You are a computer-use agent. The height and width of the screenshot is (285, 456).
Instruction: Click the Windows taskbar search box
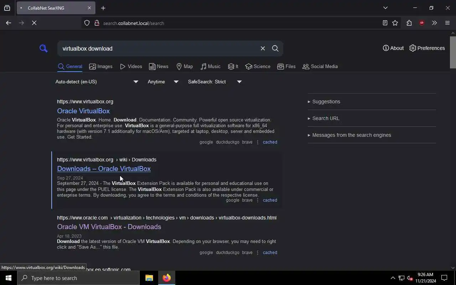tap(78, 278)
